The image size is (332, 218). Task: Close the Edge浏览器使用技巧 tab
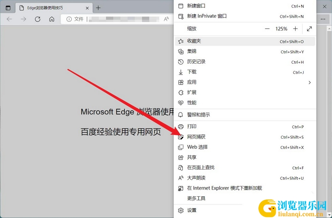pos(87,8)
